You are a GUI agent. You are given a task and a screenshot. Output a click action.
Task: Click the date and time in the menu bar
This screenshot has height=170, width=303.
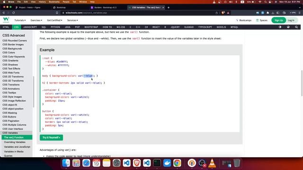[x=289, y=2]
